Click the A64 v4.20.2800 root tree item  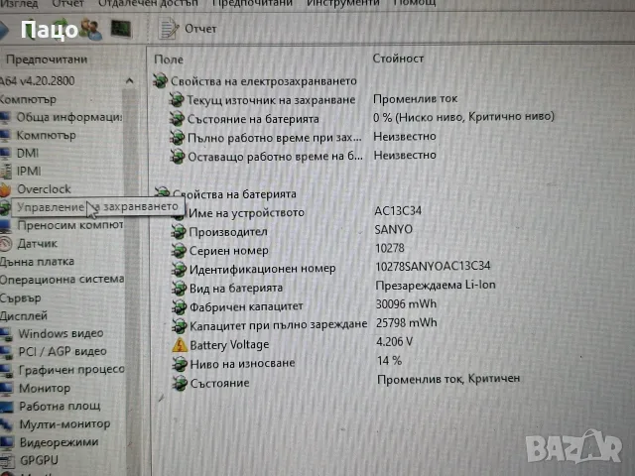(38, 81)
